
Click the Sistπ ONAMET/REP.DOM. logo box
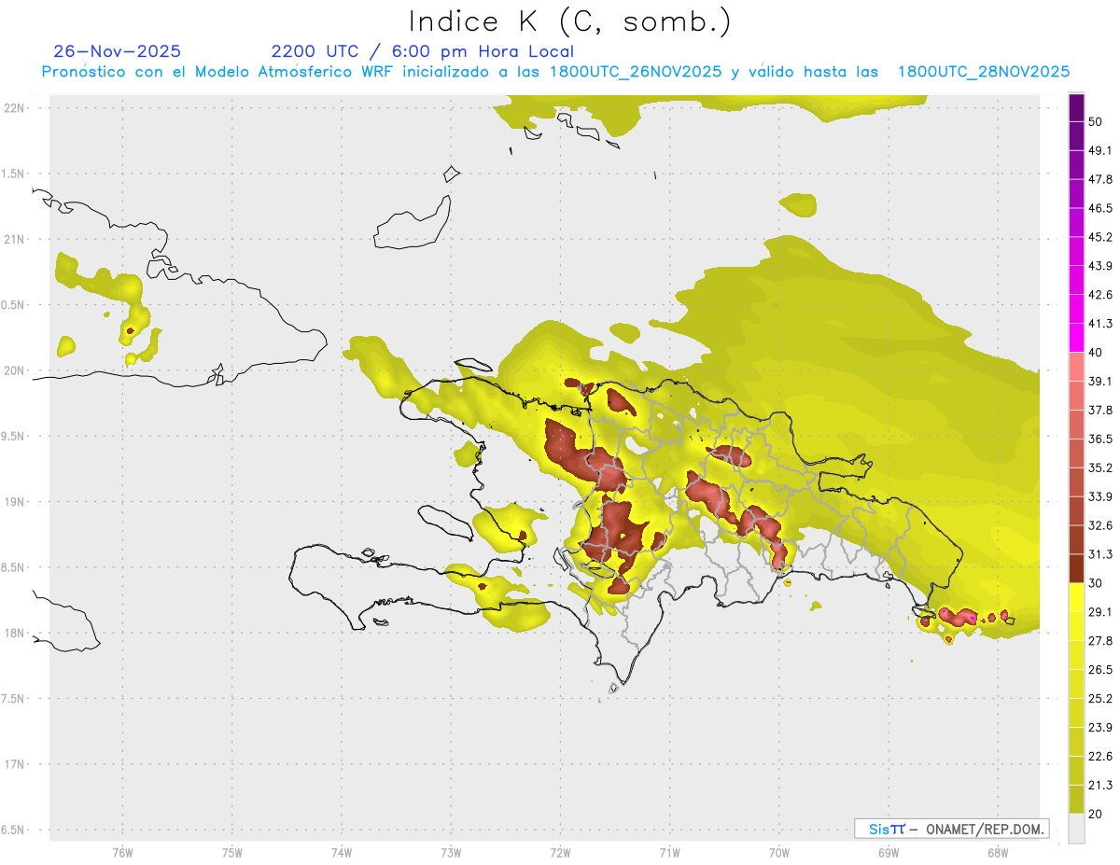point(951,829)
